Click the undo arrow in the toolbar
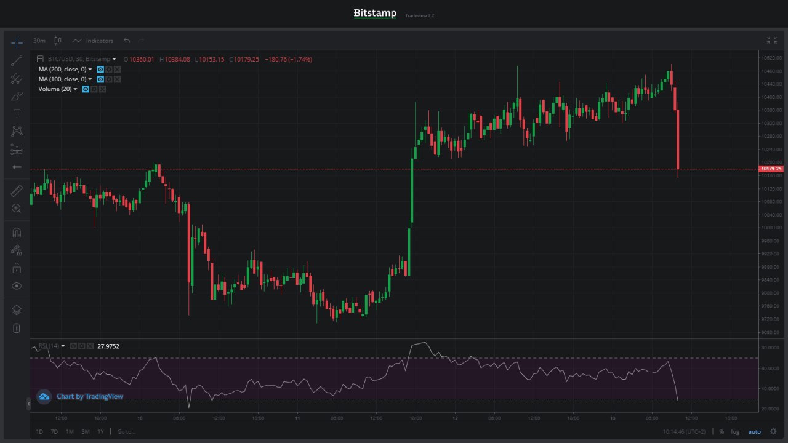The height and width of the screenshot is (443, 788). [127, 41]
